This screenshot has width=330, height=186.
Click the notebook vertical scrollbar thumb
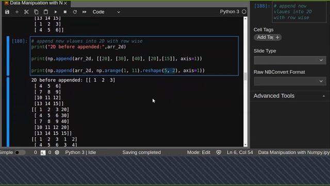pos(245,76)
